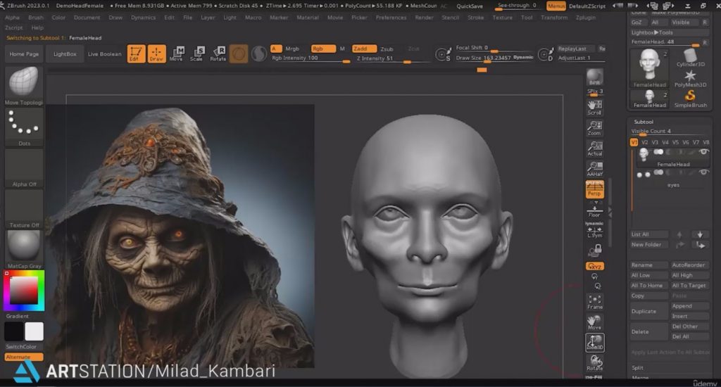Click the Zoom3D icon
Viewport: 721px width, 387px height.
(594, 343)
